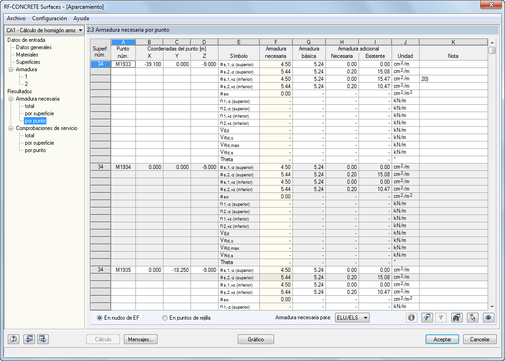
Task: Select total under Armadura necesaria
Action: click(x=30, y=106)
